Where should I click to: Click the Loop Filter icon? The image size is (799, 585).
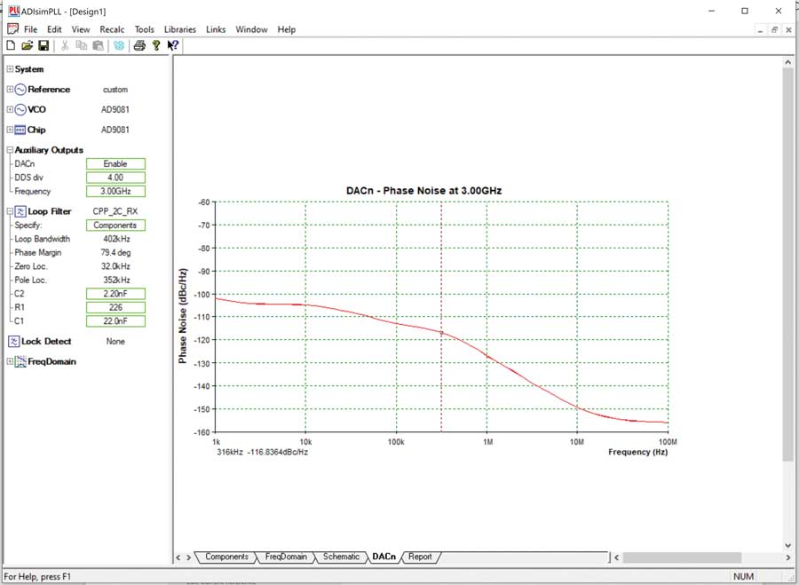[20, 211]
